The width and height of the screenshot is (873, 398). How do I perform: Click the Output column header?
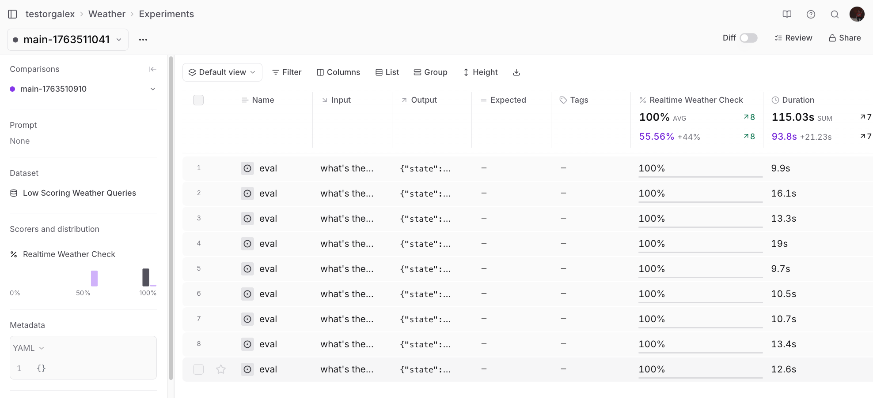pyautogui.click(x=424, y=100)
